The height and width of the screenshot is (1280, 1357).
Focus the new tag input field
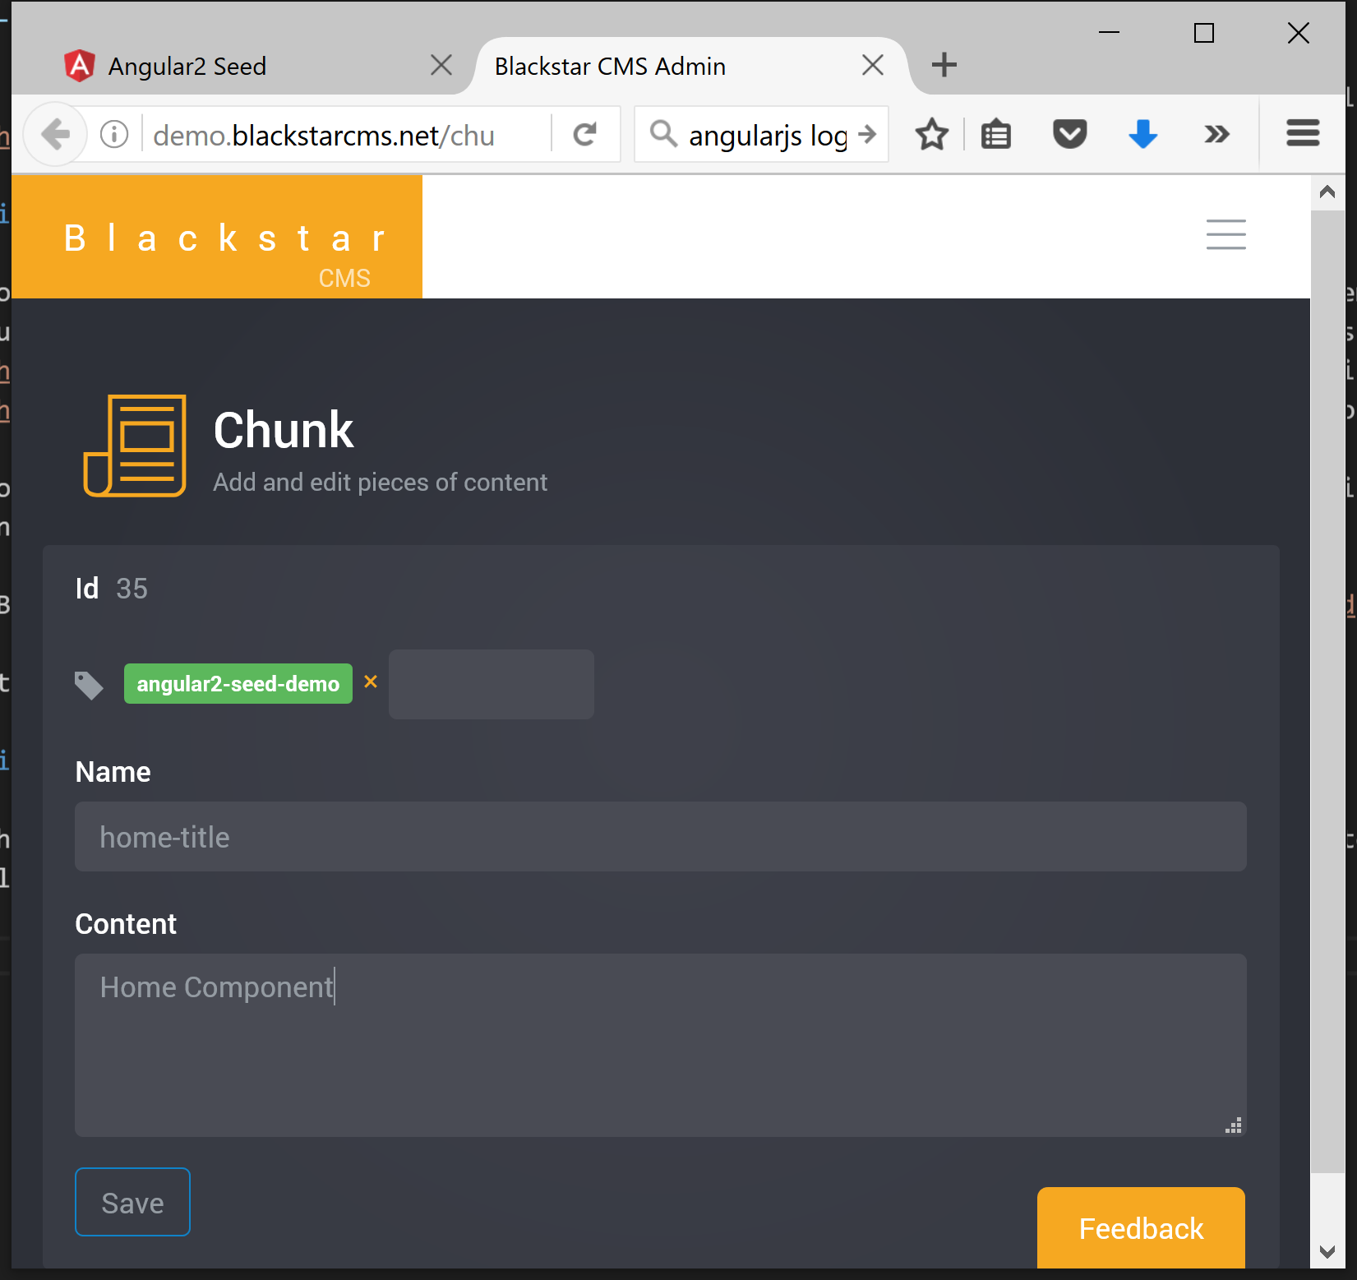[491, 684]
